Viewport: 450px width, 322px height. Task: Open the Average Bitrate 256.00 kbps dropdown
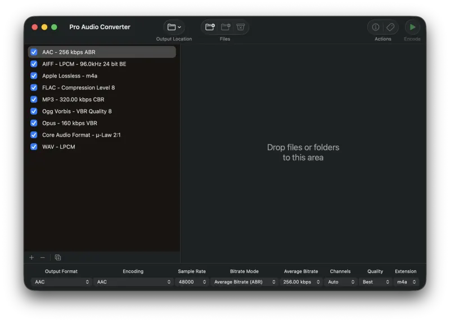click(301, 282)
